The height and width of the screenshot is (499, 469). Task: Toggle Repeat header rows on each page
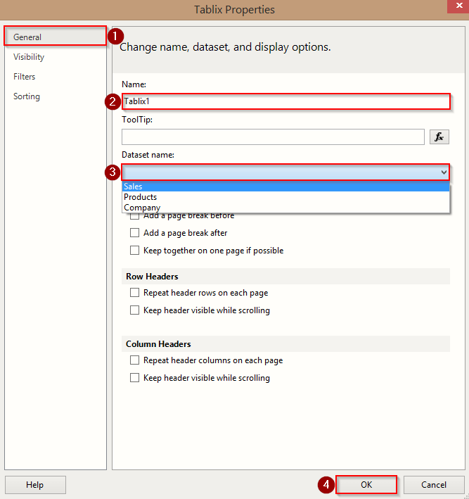(x=134, y=293)
